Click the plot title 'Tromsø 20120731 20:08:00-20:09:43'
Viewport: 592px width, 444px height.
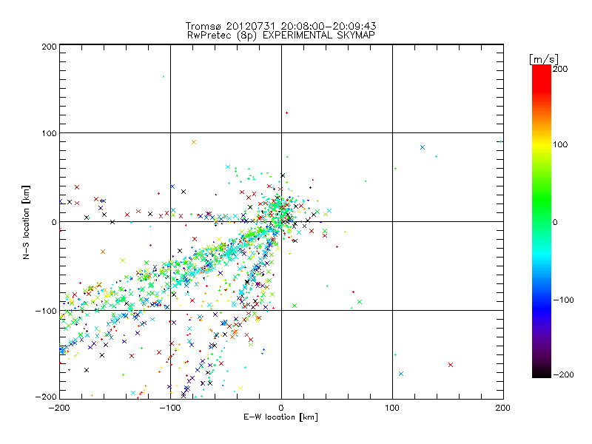[280, 26]
